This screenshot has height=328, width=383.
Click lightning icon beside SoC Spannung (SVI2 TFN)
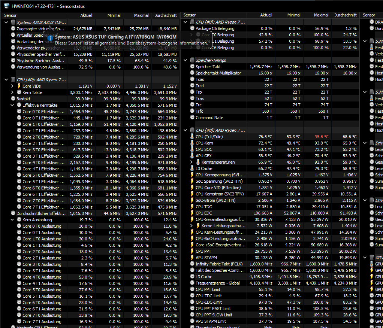click(x=192, y=181)
